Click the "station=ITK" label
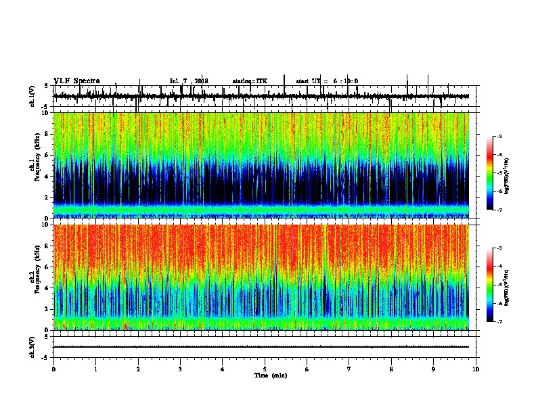 pos(250,81)
